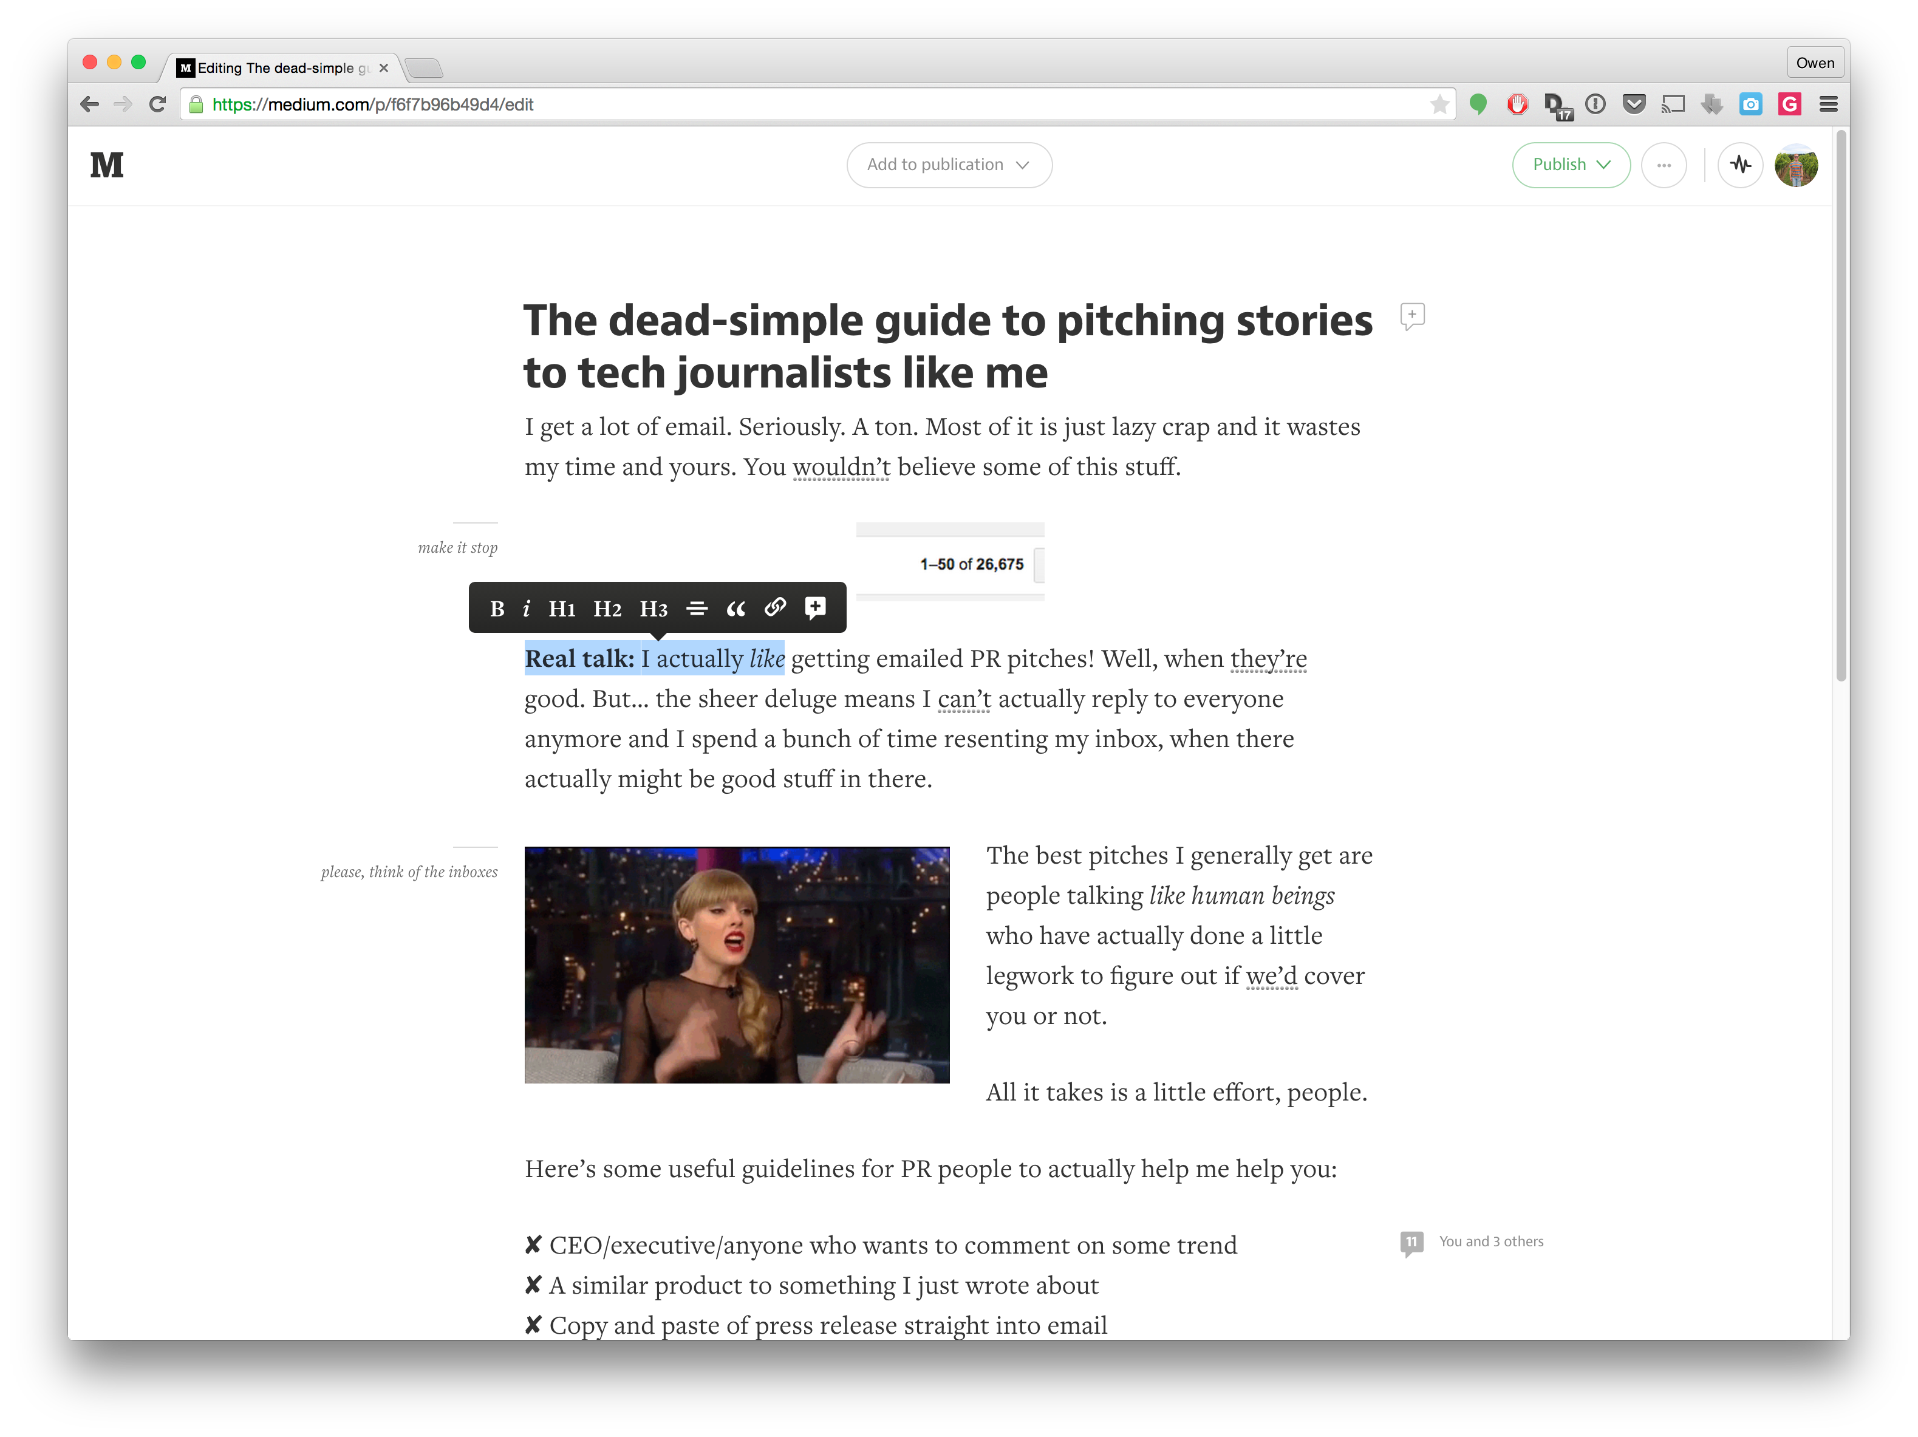Image resolution: width=1918 pixels, height=1437 pixels.
Task: Click 'Here's some useful guidelines' paragraph
Action: [x=930, y=1169]
